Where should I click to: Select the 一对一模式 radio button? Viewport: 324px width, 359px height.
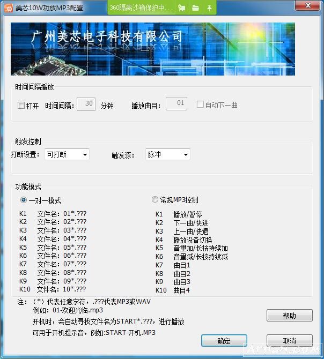click(24, 200)
